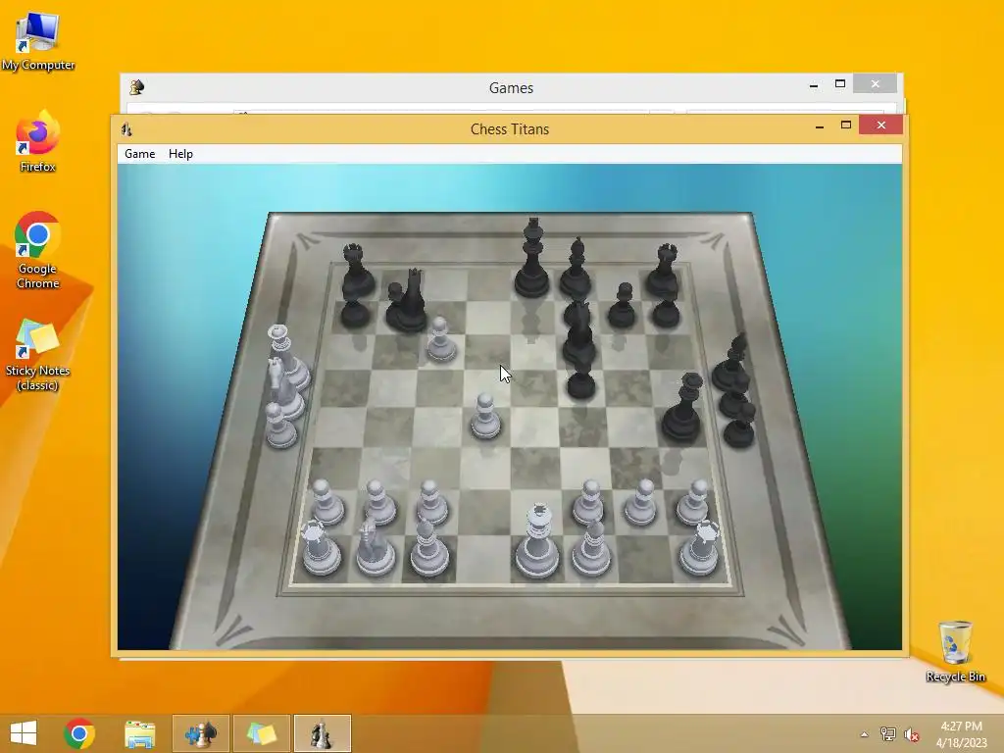Minimize the Games window behind
1004x753 pixels.
pyautogui.click(x=813, y=85)
